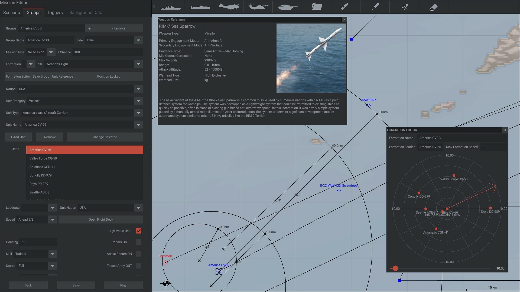
Task: Expand the Skill level dropdown
Action: 53,254
